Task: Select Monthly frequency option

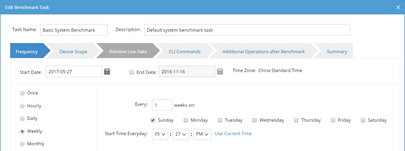Action: 22,144
